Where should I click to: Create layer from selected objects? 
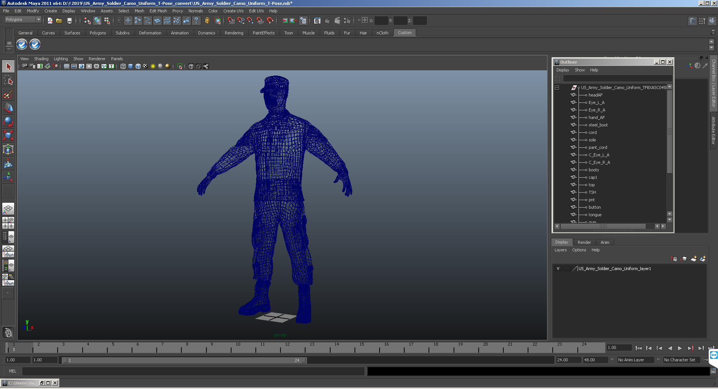click(703, 258)
